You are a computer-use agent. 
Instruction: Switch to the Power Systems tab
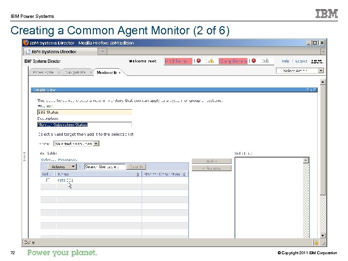43,72
